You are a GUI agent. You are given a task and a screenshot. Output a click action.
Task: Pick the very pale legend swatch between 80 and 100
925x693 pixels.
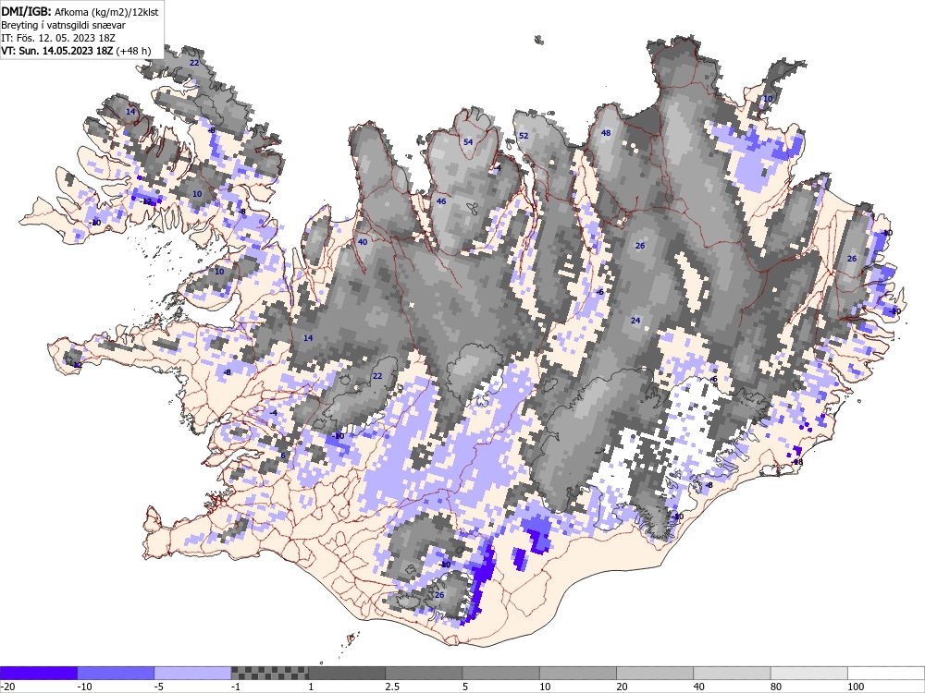(x=809, y=673)
